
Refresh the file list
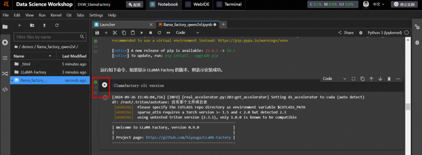57,25
